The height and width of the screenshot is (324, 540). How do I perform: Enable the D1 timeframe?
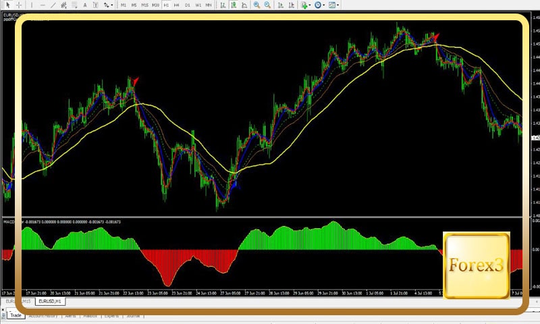pyautogui.click(x=187, y=5)
